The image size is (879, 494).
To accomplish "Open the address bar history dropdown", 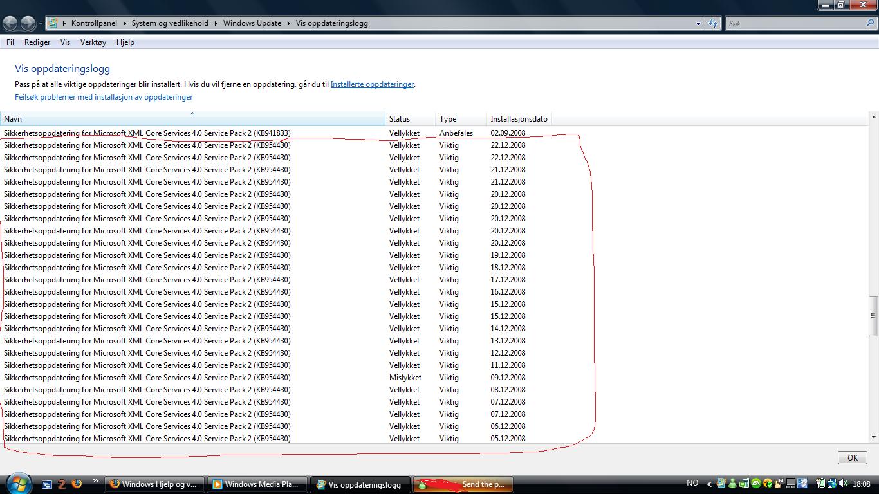I will click(698, 23).
